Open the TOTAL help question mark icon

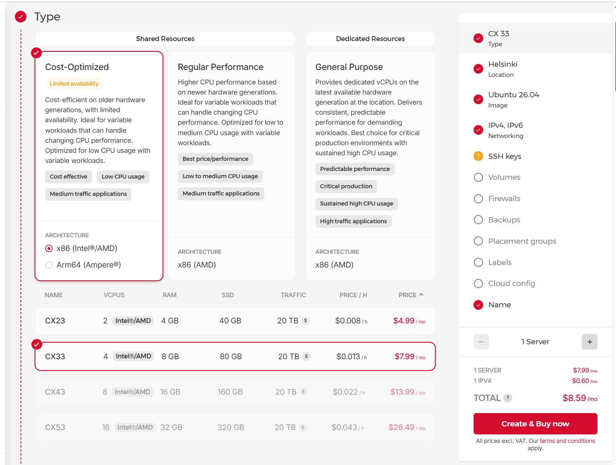(x=508, y=398)
